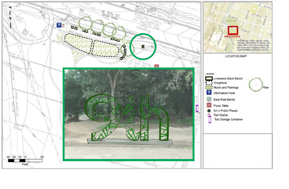Select the Art in Public Places map marker
Viewport: 289px width, 189px height.
tap(143, 46)
